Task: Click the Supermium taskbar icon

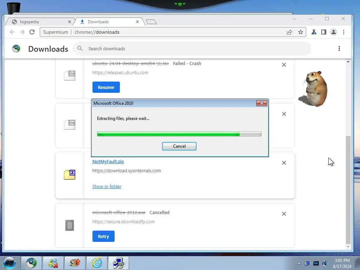Action: (31, 263)
